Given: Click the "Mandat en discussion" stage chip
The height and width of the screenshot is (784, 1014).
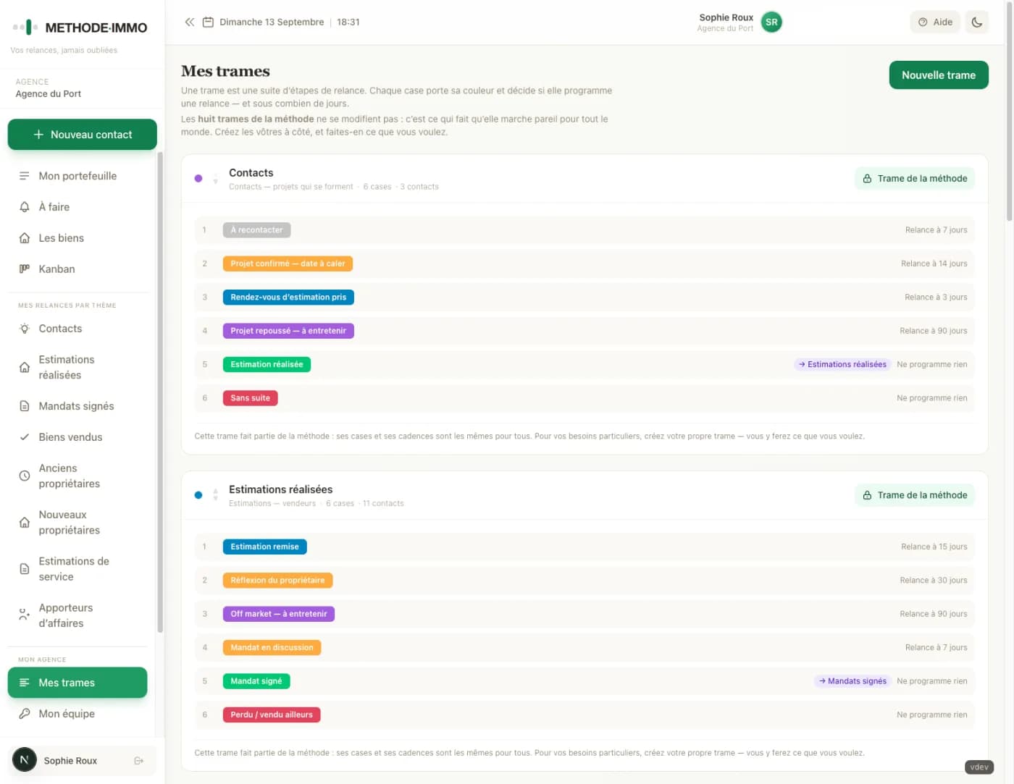Looking at the screenshot, I should click(x=272, y=647).
